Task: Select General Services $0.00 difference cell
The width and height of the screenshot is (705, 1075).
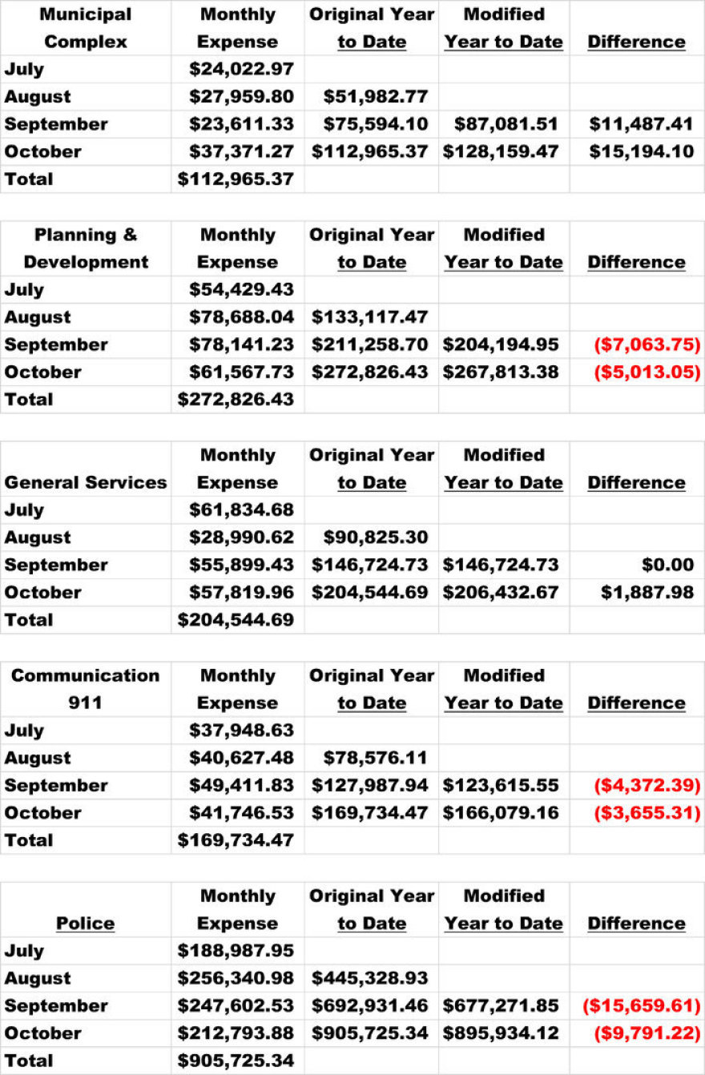Action: coord(667,565)
